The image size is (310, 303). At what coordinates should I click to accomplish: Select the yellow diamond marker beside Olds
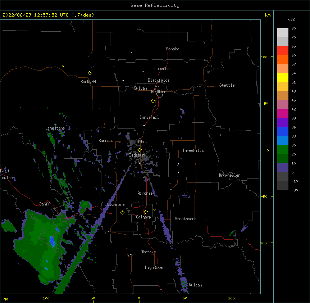pos(140,150)
